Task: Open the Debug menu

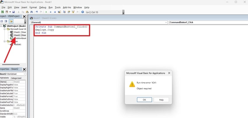Action: pos(43,7)
